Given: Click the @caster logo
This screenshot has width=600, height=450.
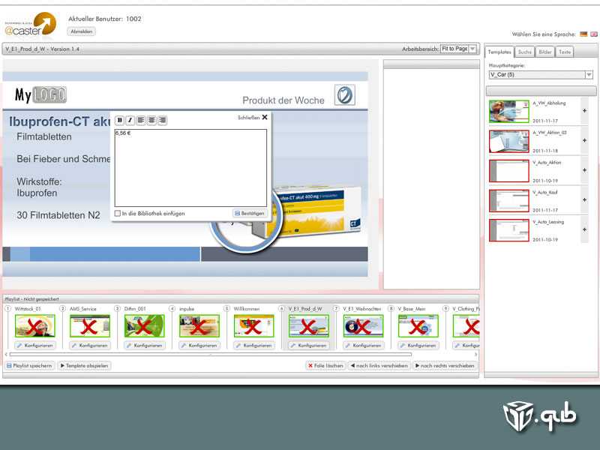Looking at the screenshot, I should click(31, 25).
